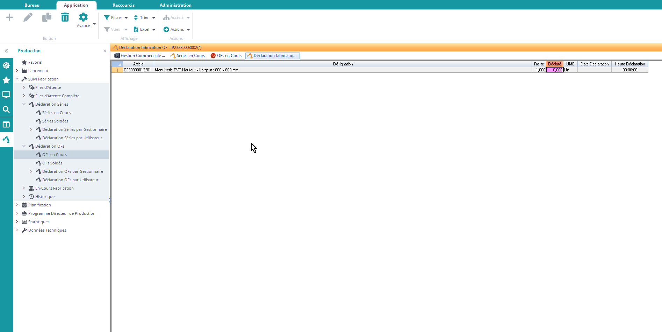This screenshot has width=662, height=332.
Task: Close the Production panel
Action: [105, 51]
